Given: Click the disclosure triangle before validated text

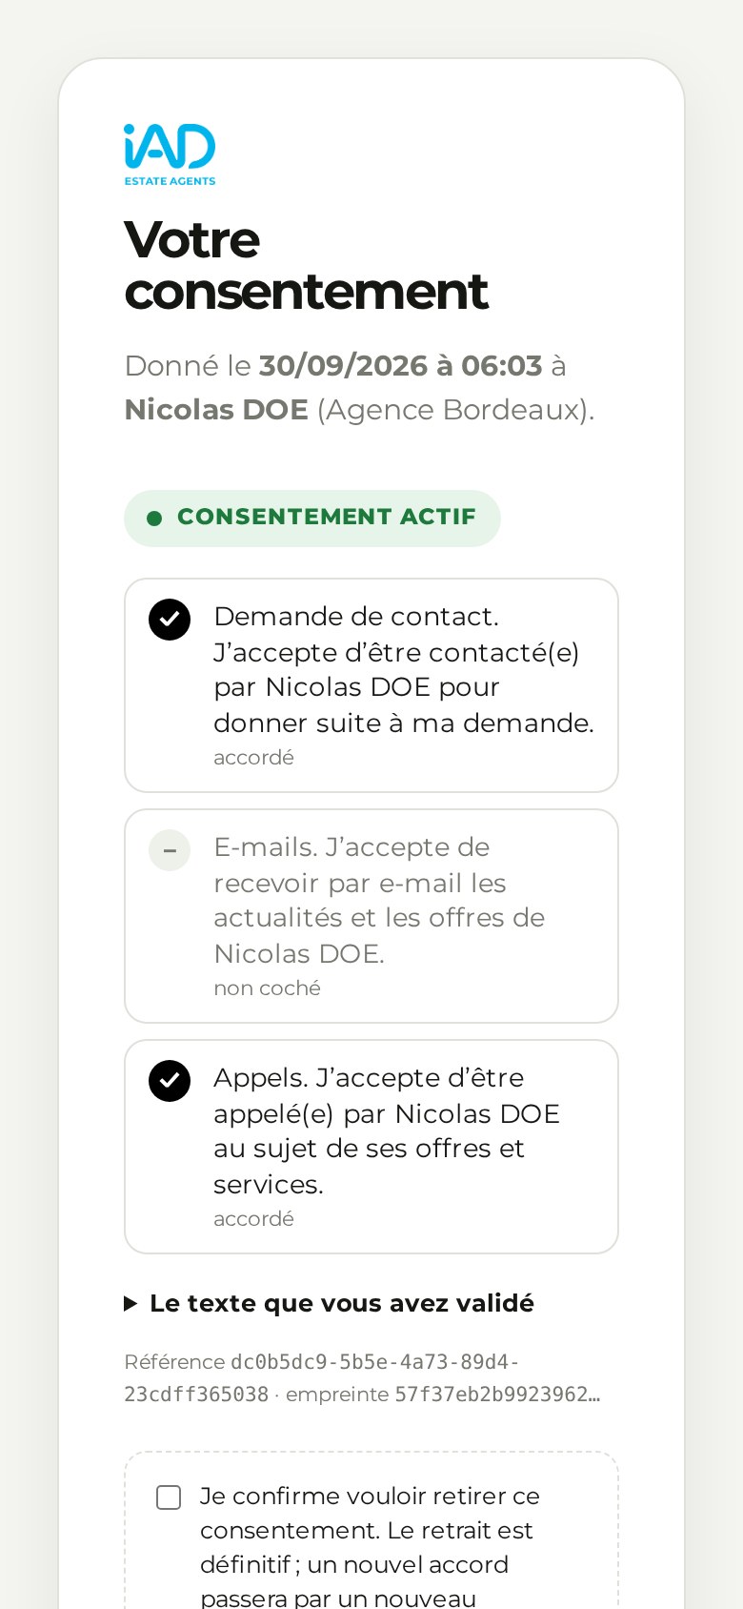Looking at the screenshot, I should click(x=131, y=1304).
